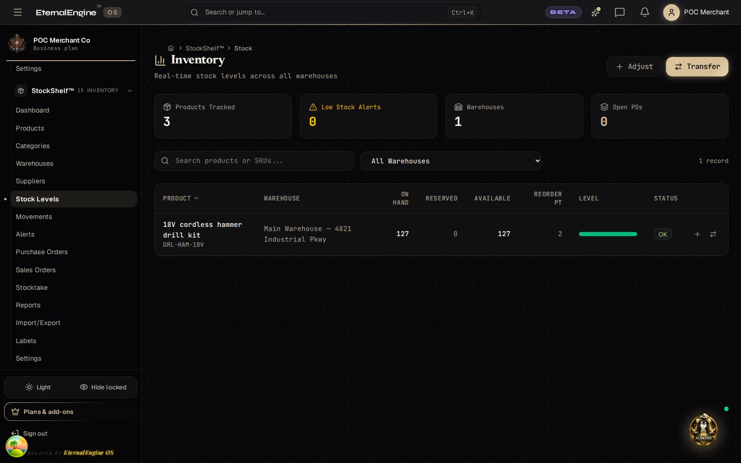This screenshot has height=463, width=741.
Task: Collapse the StockShelf sidebar section
Action: [130, 91]
